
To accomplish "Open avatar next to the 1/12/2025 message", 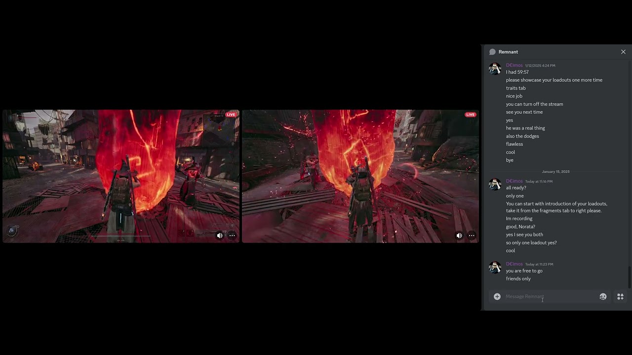I will (x=495, y=69).
